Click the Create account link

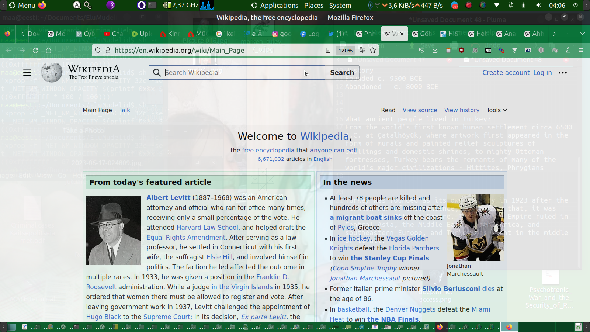coord(506,73)
